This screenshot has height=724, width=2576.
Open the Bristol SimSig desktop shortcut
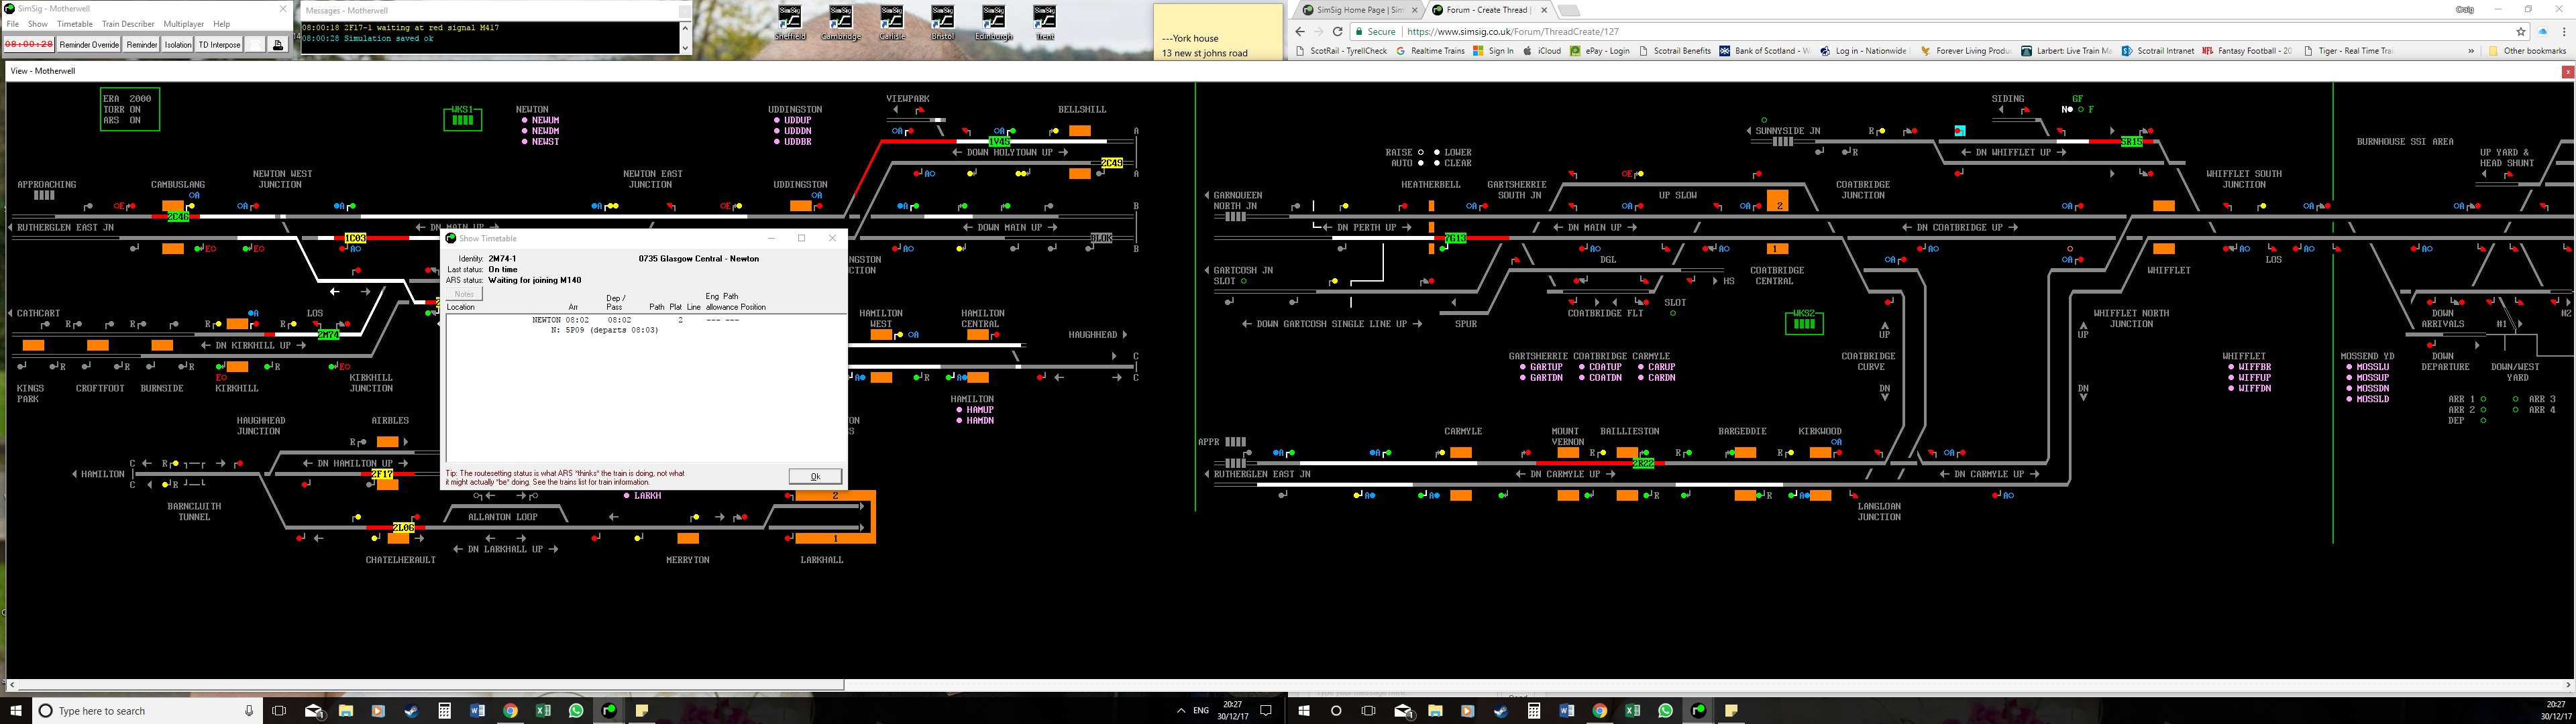[x=942, y=22]
